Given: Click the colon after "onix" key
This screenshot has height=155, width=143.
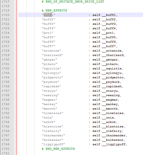Looking at the screenshot, I should (x=90, y=118).
